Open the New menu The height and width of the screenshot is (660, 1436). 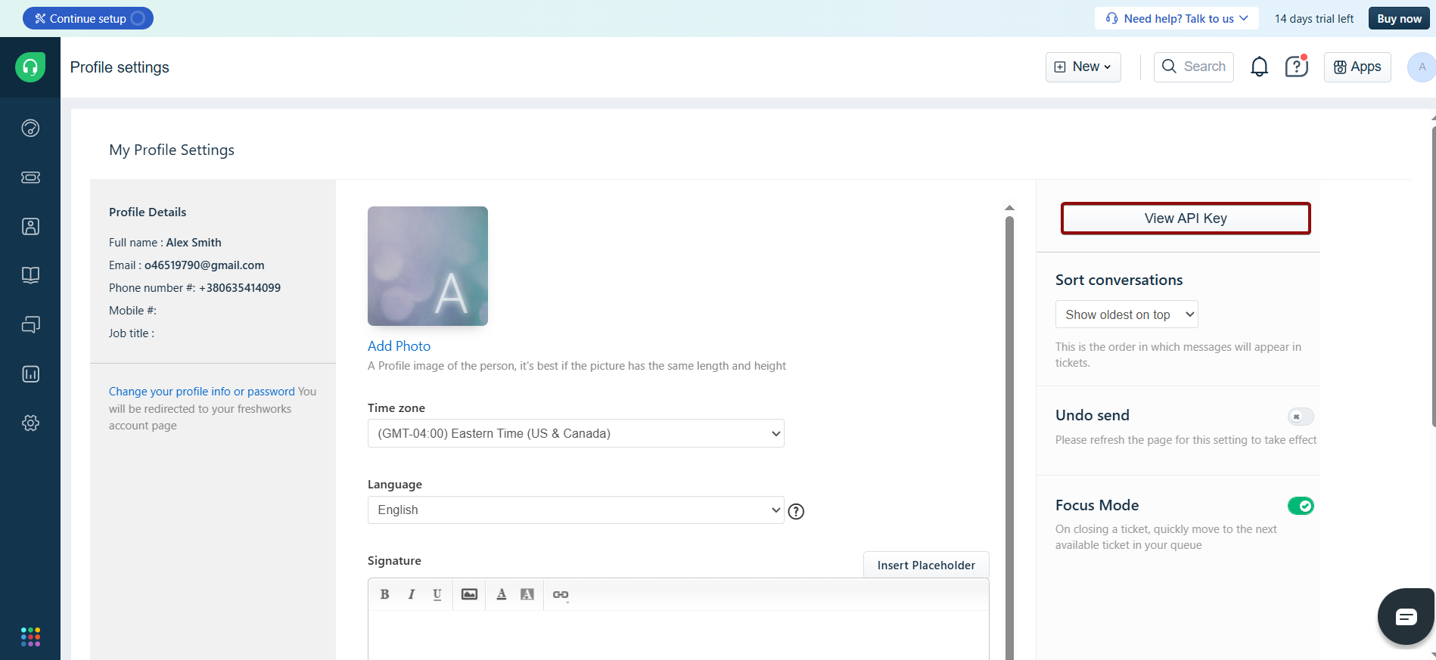tap(1083, 67)
